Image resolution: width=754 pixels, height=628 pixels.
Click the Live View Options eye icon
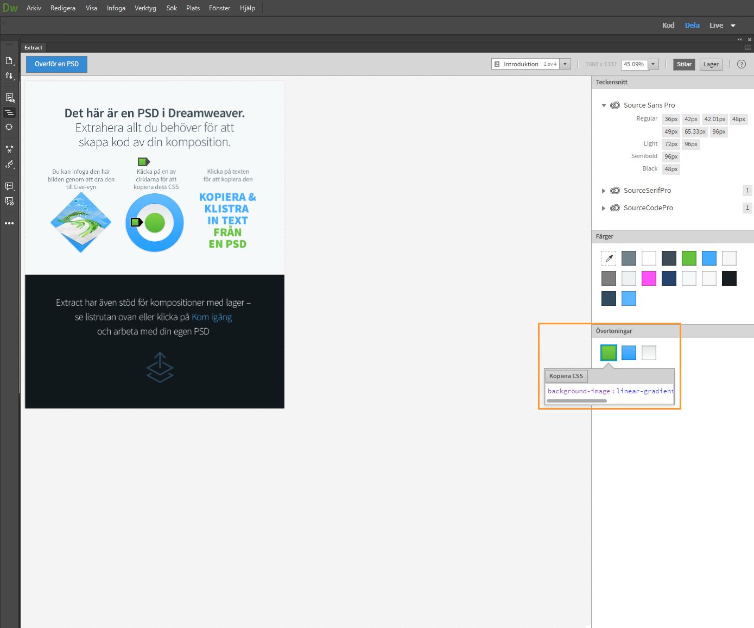9,98
